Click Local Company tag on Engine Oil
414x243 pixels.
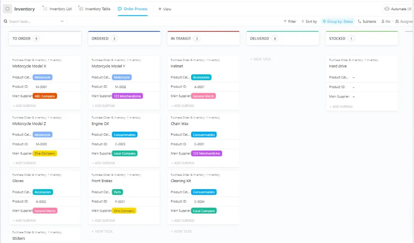(125, 153)
